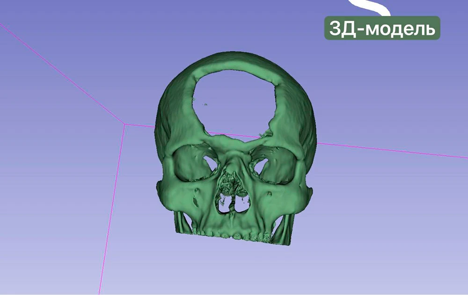Screen dimensions: 468x295
Task: Pick the small fragment inside the cranial opening
Action: 204,105
